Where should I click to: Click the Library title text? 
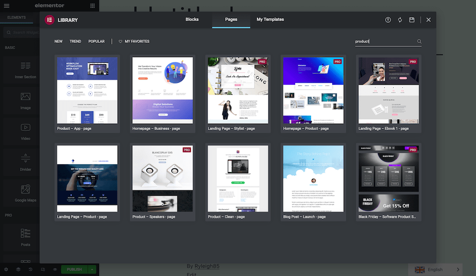point(68,20)
